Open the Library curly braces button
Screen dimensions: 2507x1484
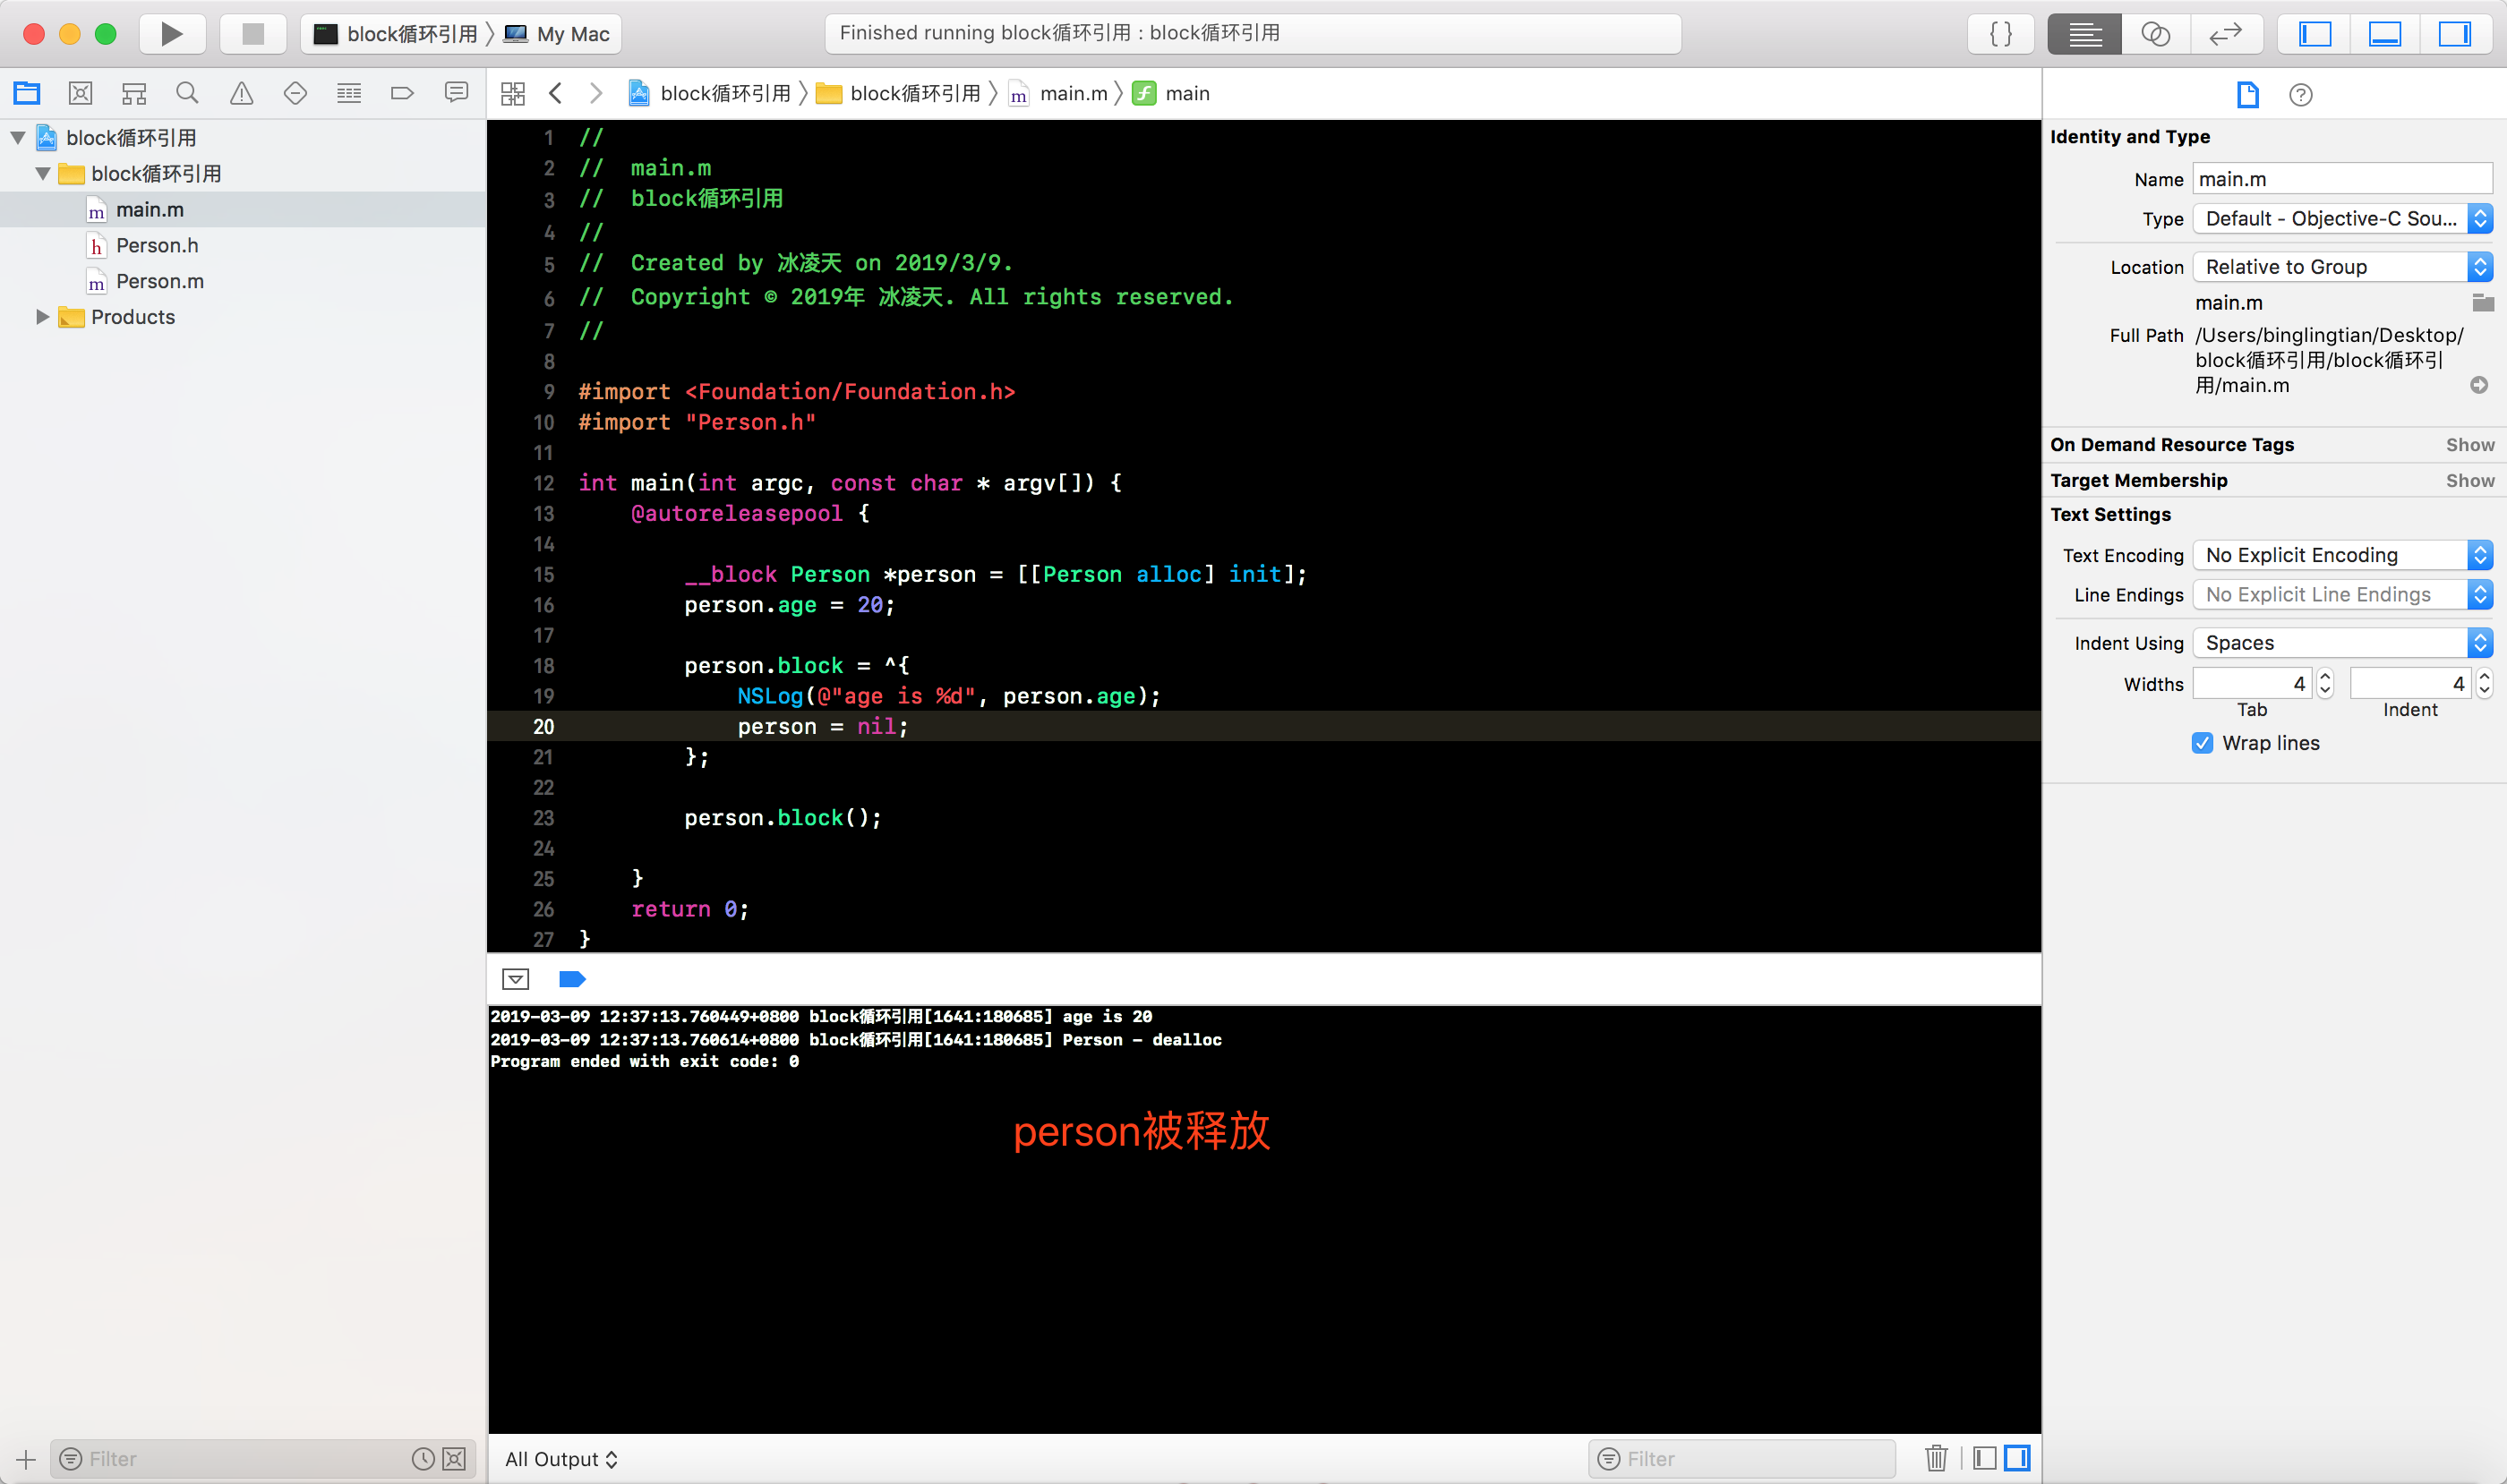click(x=2001, y=34)
